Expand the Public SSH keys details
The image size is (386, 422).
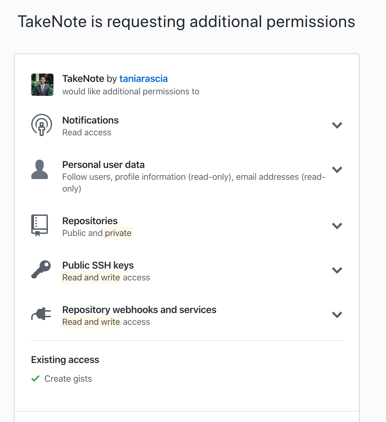337,270
